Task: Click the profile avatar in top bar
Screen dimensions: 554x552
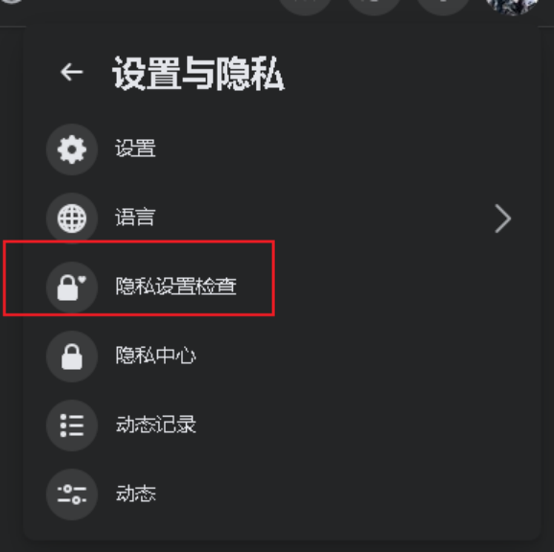Action: [x=512, y=6]
